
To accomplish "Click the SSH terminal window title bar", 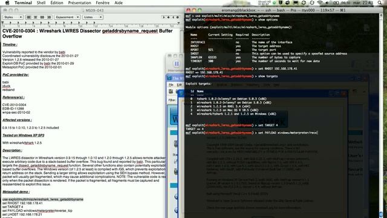I will [x=284, y=10].
